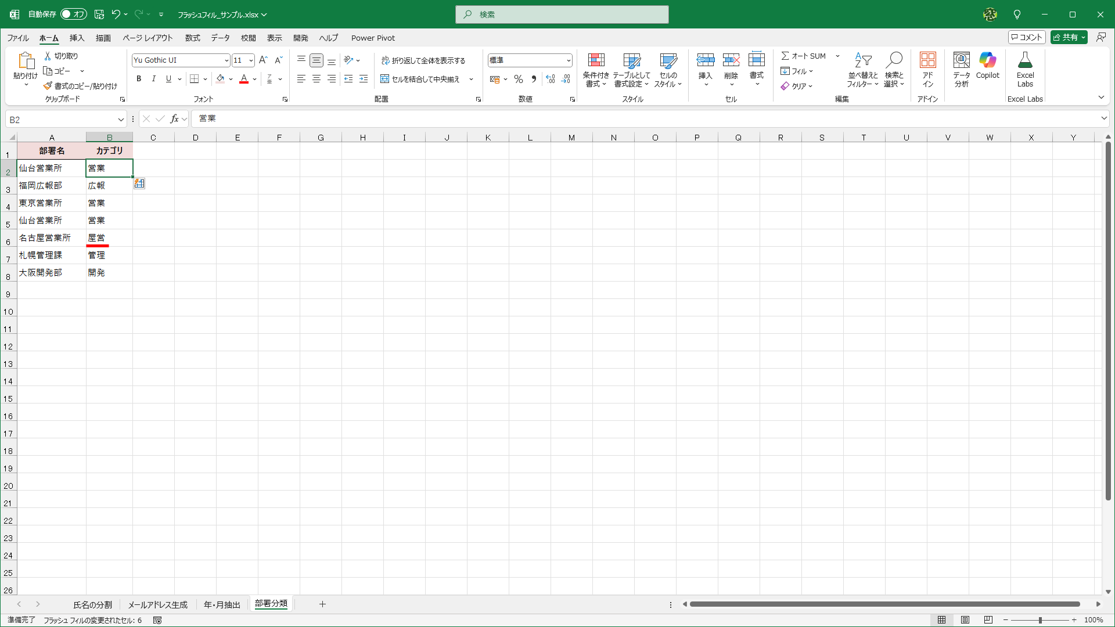Viewport: 1115px width, 627px height.
Task: Open the font name dropdown
Action: (x=226, y=60)
